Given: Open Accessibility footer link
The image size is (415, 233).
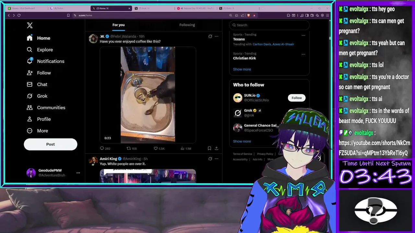Looking at the screenshot, I should (240, 160).
